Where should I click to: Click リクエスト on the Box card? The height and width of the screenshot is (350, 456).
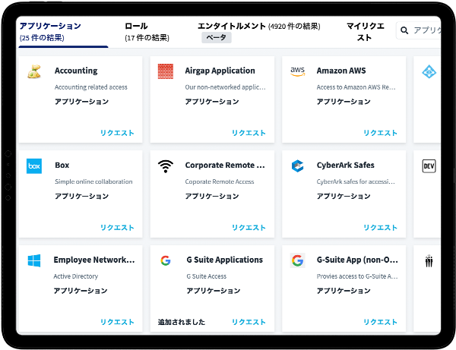[117, 228]
